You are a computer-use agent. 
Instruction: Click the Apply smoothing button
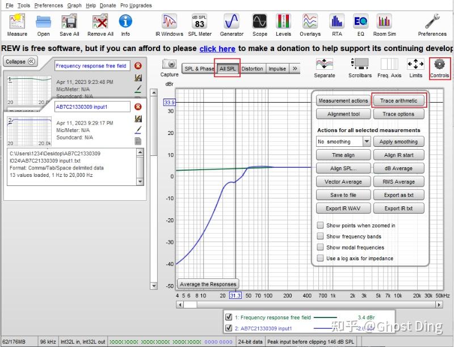(399, 142)
